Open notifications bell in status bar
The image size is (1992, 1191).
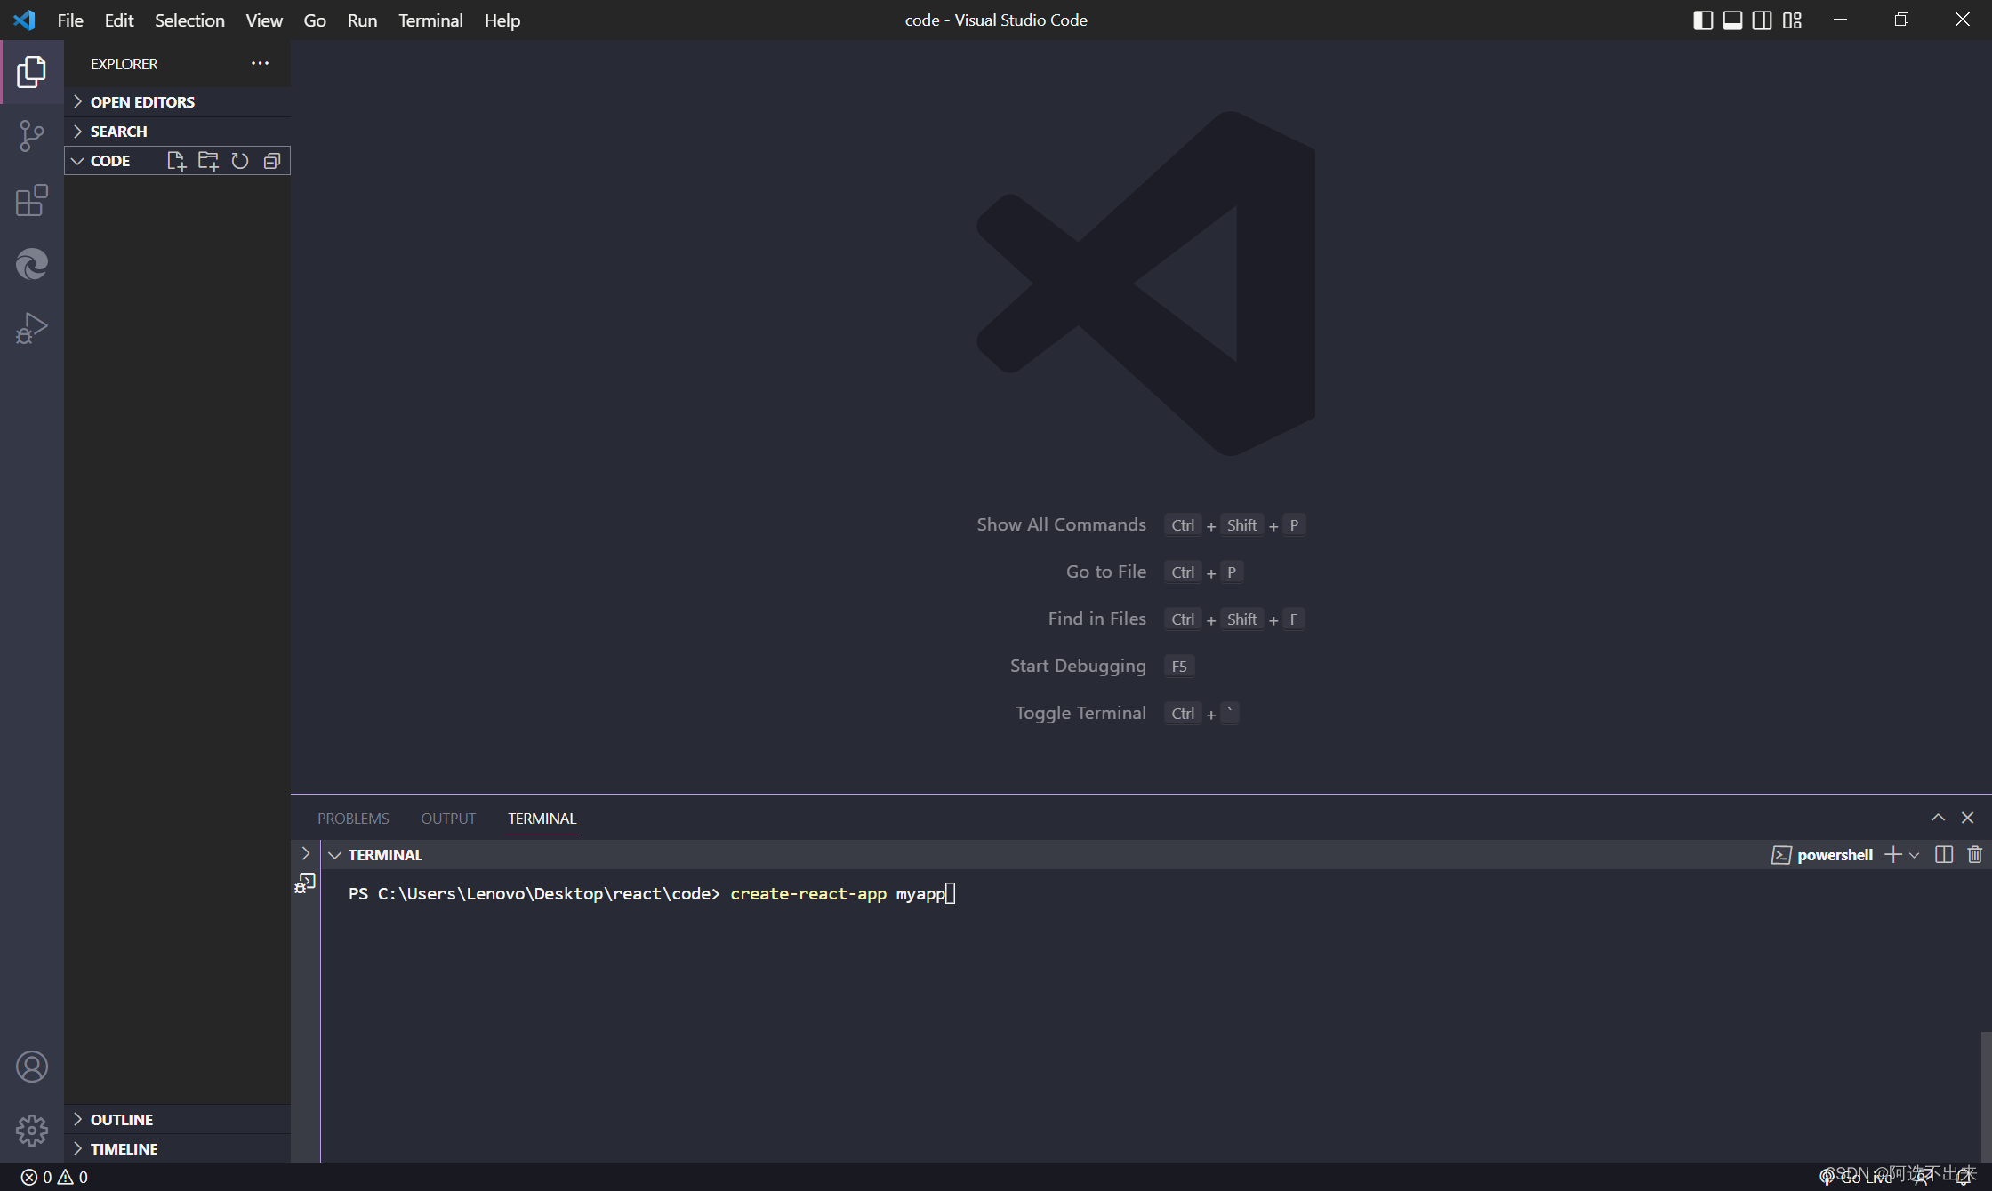point(1964,1177)
